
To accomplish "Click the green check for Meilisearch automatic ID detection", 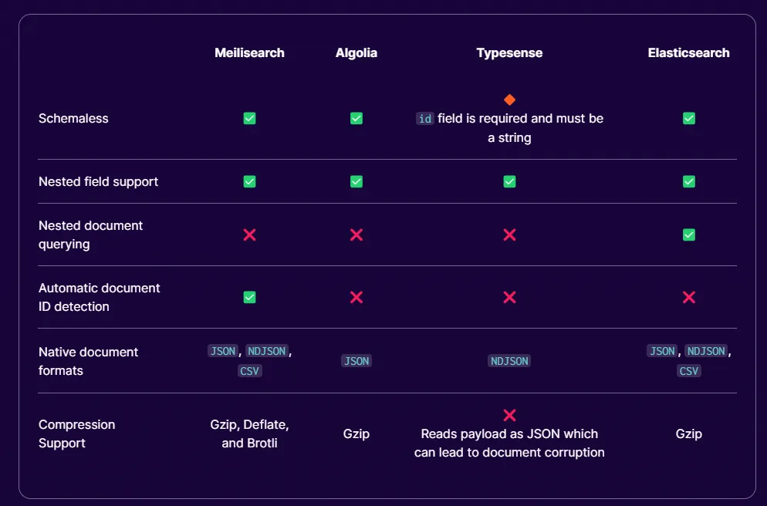I will tap(249, 297).
